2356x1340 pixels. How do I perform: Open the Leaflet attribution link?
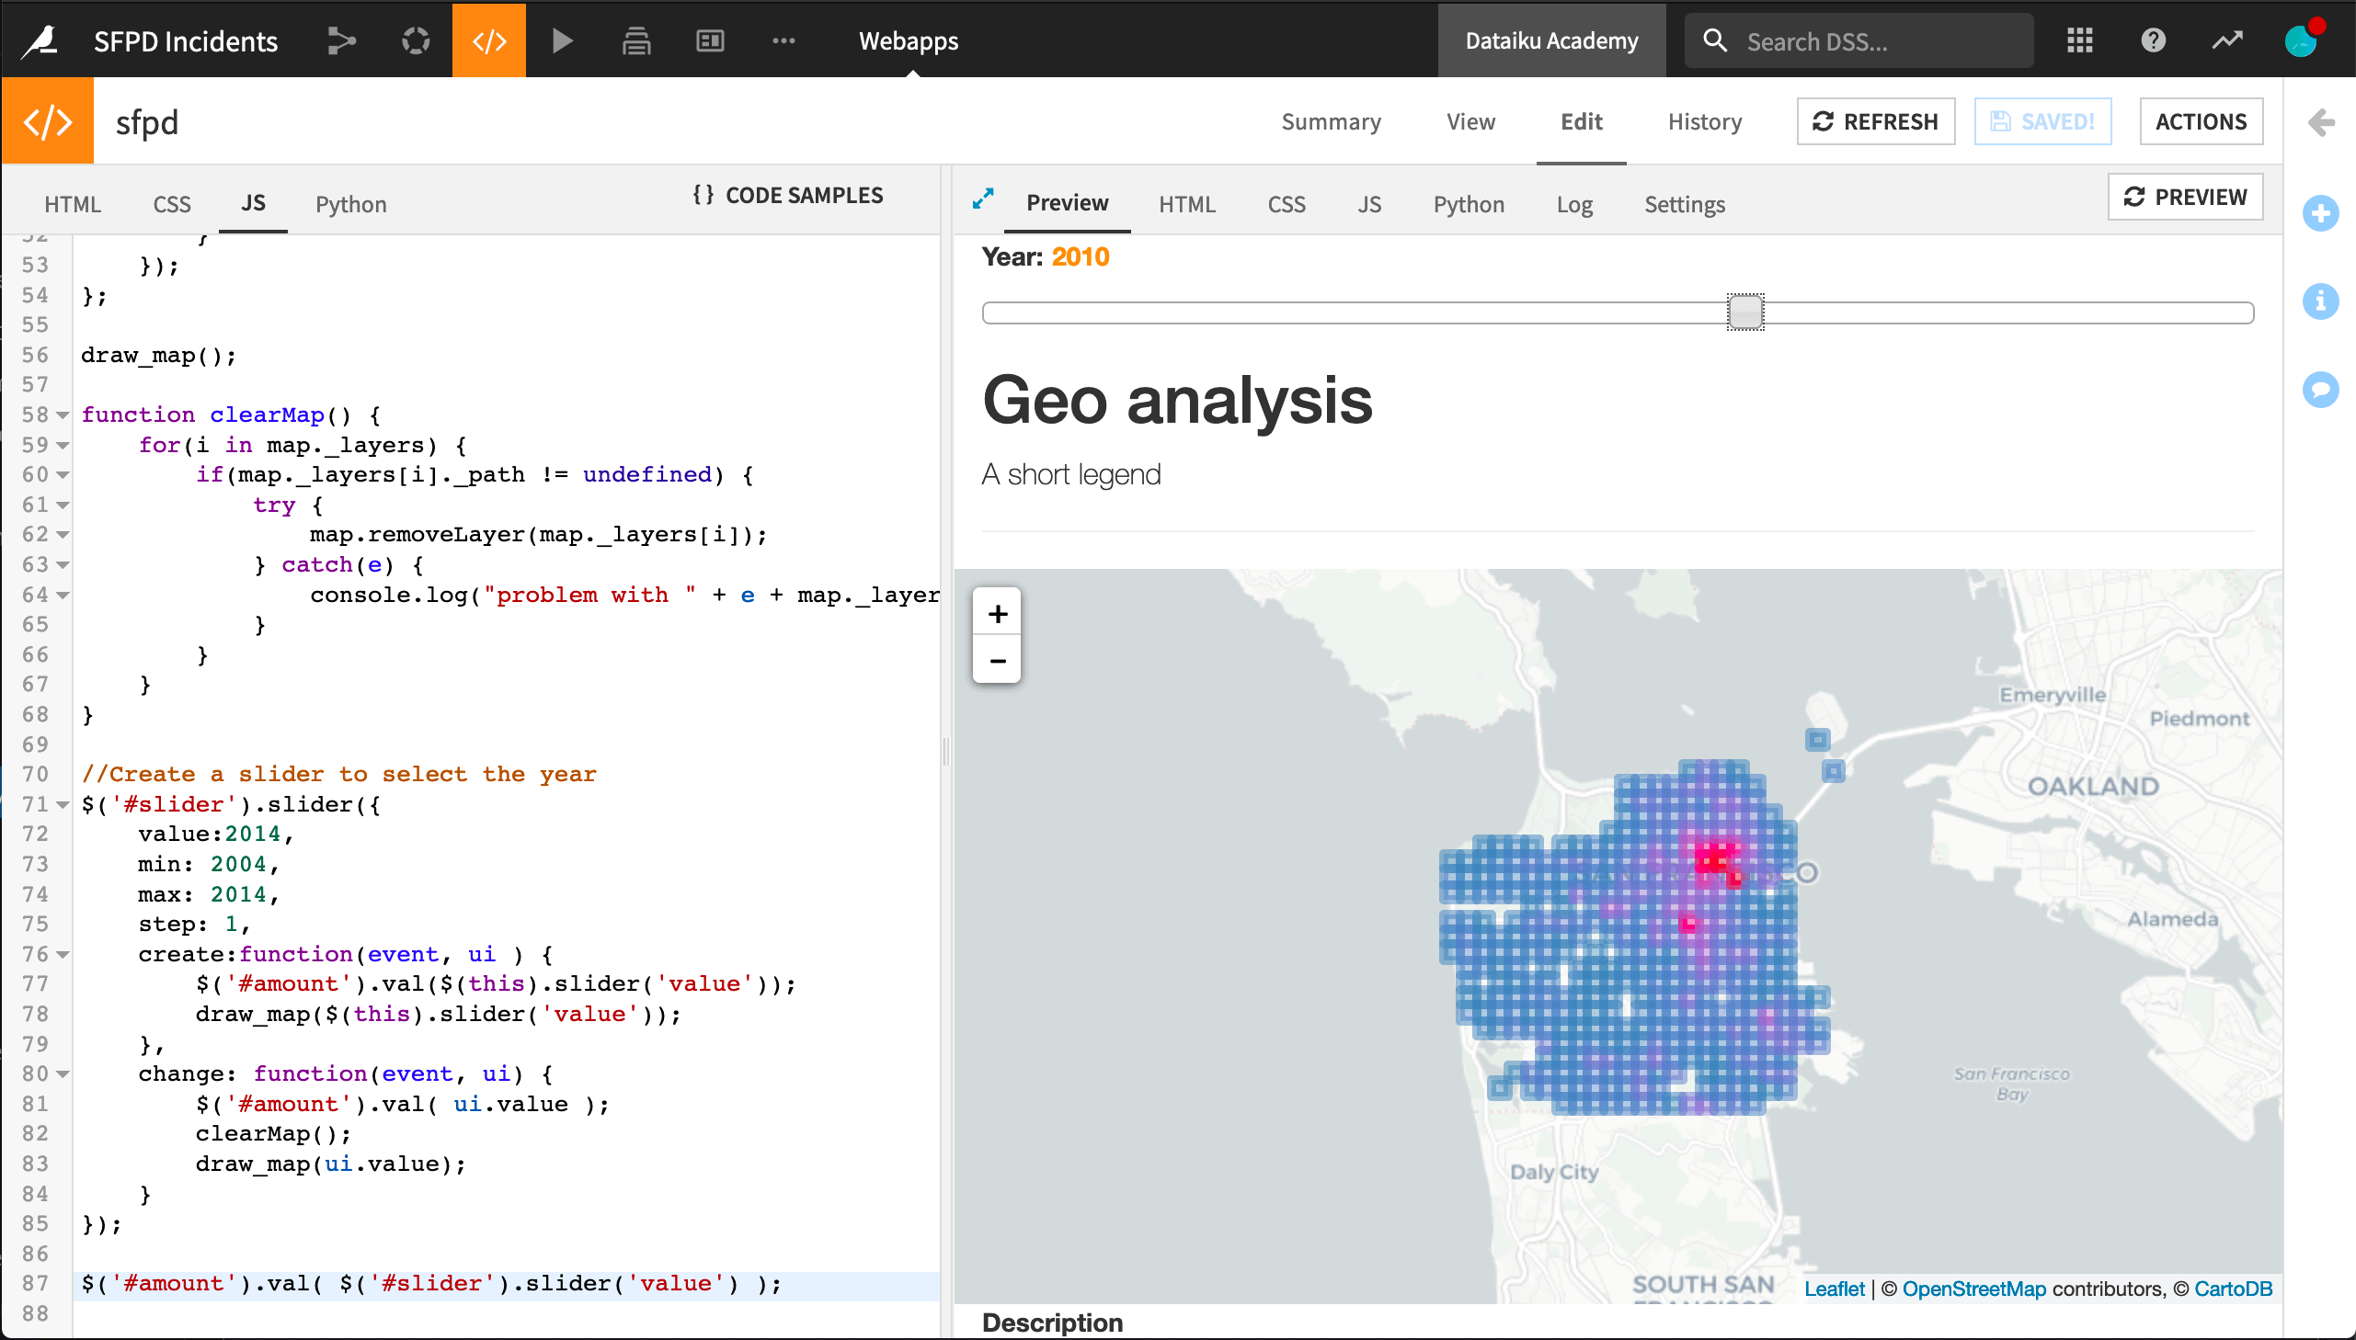pyautogui.click(x=1833, y=1289)
